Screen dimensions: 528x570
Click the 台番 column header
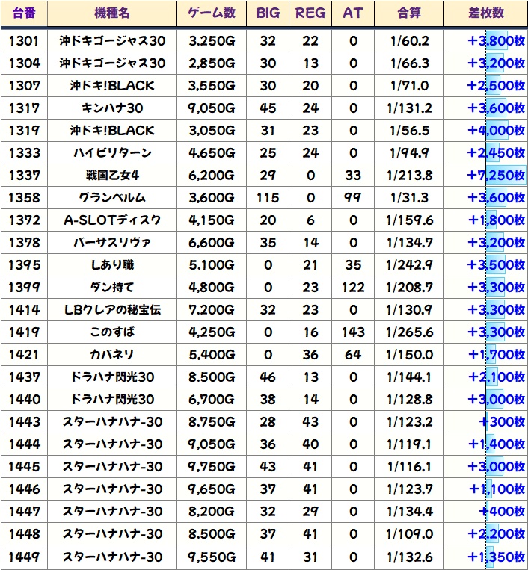[x=25, y=13]
